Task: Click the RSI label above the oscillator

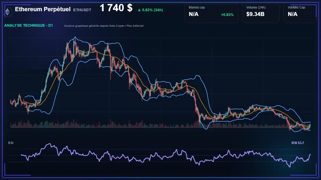Action: [11, 143]
